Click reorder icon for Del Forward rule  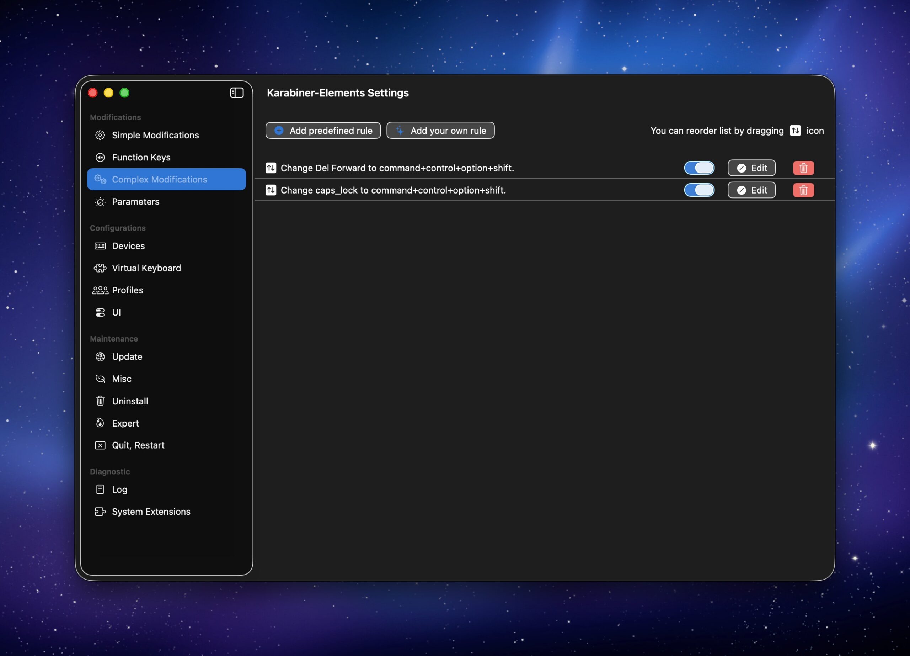coord(271,168)
